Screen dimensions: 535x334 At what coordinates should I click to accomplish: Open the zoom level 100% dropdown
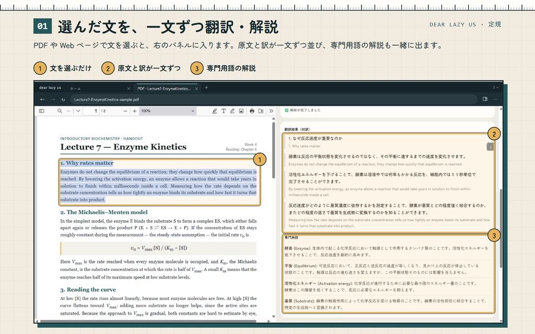[x=168, y=111]
